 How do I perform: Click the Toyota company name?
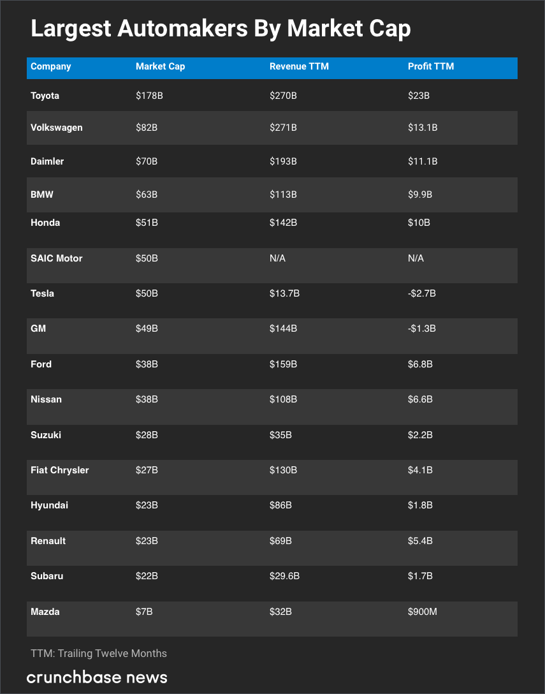(x=45, y=96)
